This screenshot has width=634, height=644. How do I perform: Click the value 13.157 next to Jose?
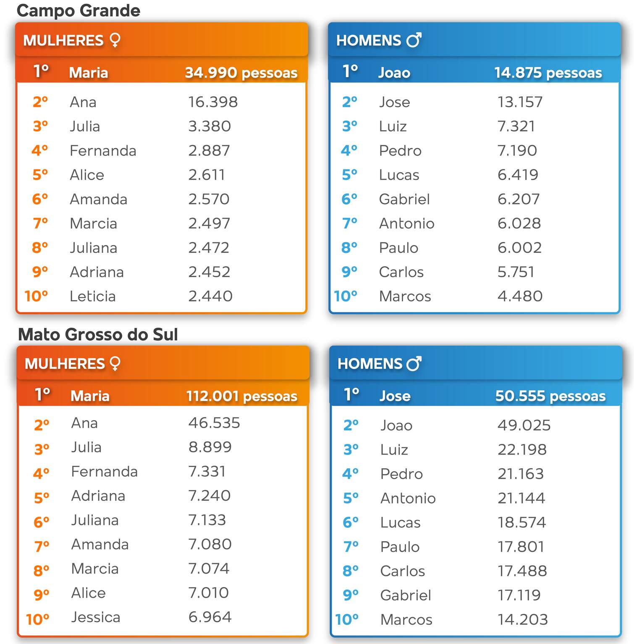(x=520, y=102)
